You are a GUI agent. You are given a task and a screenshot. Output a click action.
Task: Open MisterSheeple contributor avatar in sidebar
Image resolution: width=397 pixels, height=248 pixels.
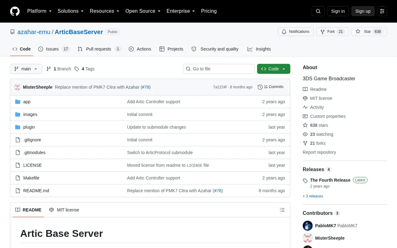tap(308, 238)
